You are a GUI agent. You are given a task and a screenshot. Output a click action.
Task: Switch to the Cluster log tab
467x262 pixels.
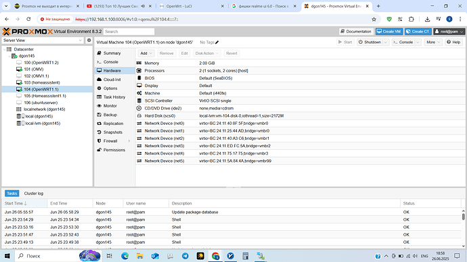tap(34, 193)
